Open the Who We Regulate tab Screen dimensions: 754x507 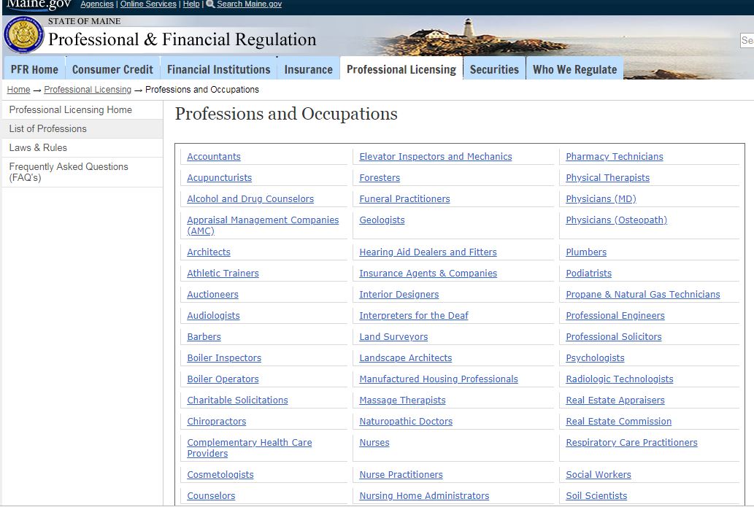point(574,69)
